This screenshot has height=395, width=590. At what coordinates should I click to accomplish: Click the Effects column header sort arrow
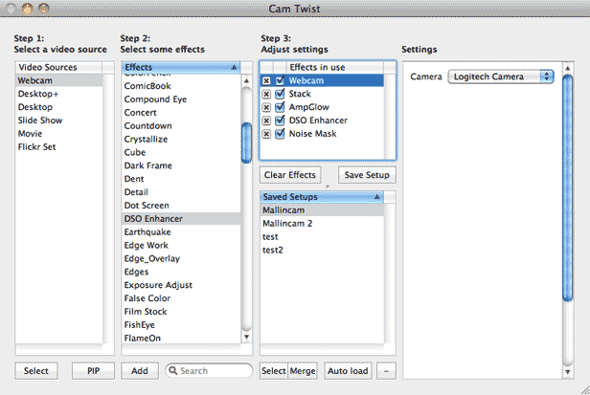tap(233, 68)
